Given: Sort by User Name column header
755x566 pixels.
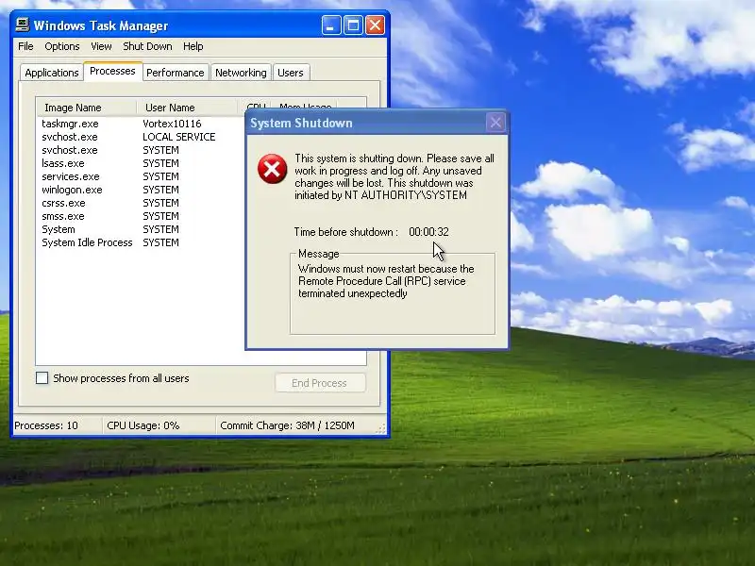Looking at the screenshot, I should pyautogui.click(x=187, y=108).
